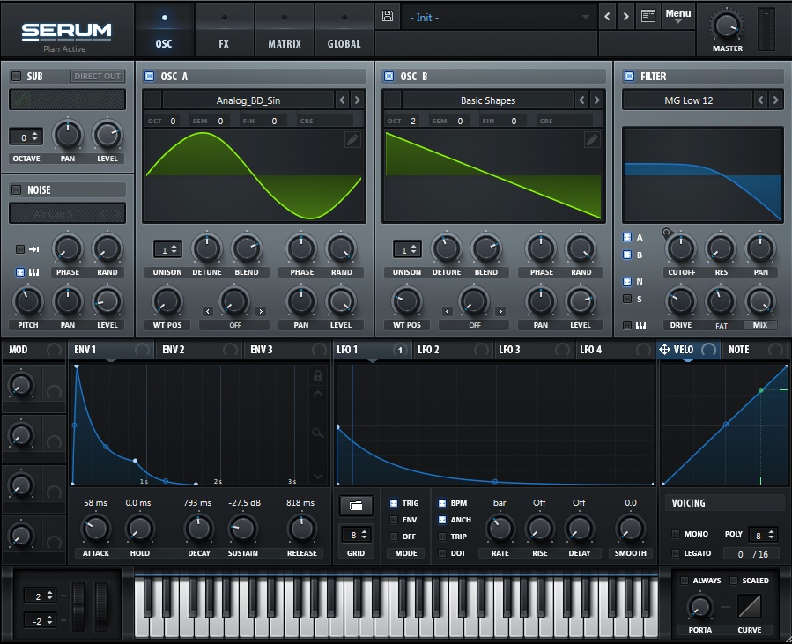This screenshot has width=792, height=644.
Task: Toggle filter routing for N
Action: (627, 281)
